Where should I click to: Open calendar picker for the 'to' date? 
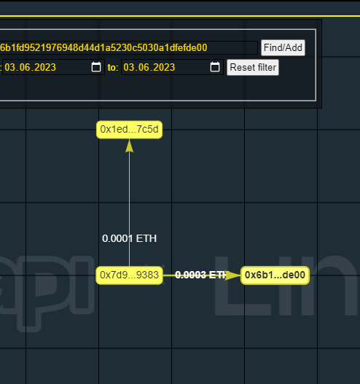215,67
